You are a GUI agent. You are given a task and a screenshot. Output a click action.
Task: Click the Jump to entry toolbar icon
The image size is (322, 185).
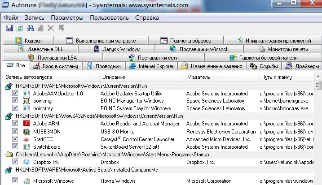61,28
